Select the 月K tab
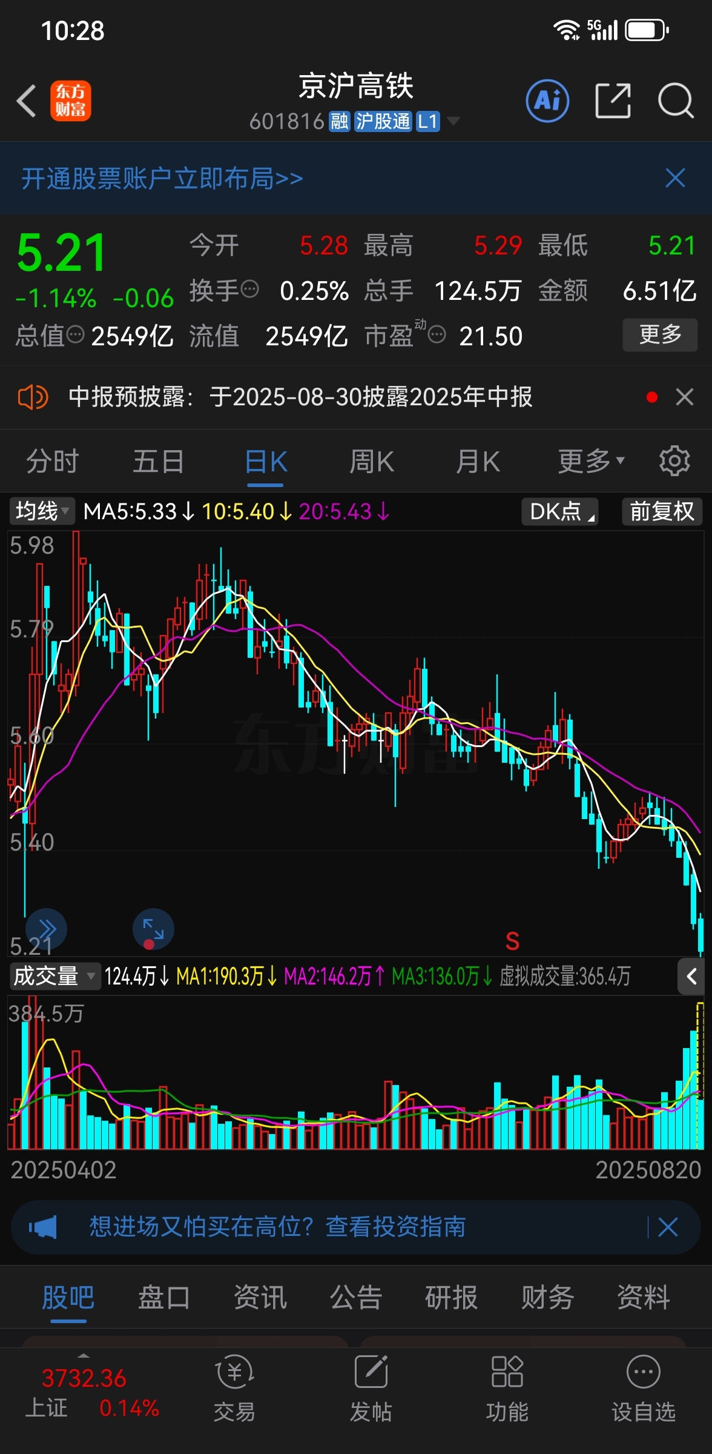712x1454 pixels. (478, 462)
